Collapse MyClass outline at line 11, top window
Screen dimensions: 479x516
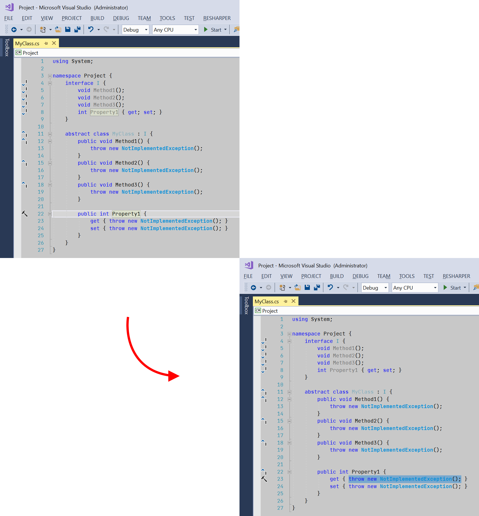coord(50,134)
